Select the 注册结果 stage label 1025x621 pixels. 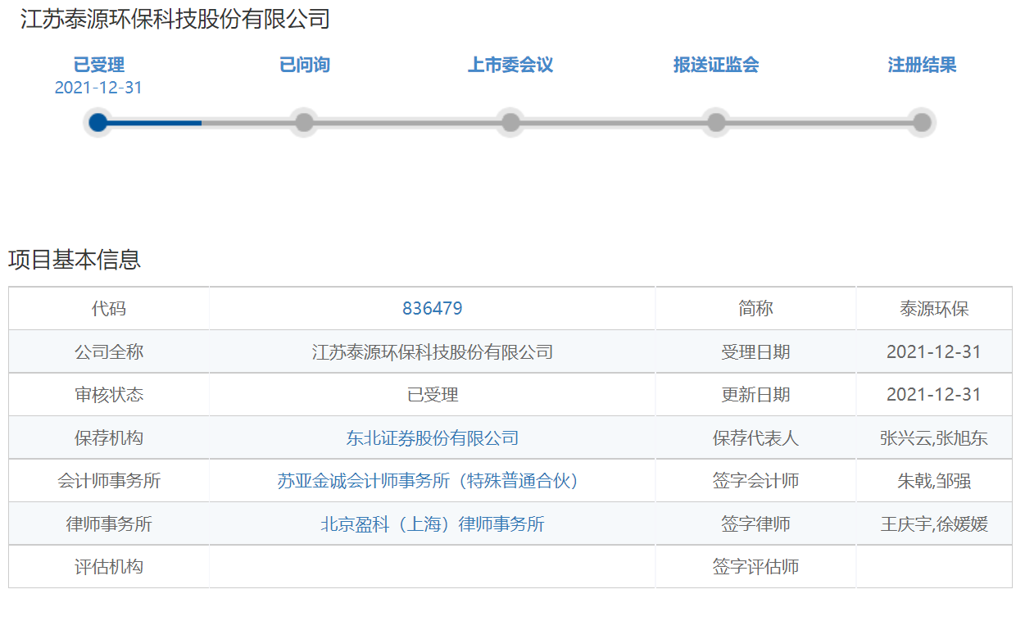coord(922,65)
